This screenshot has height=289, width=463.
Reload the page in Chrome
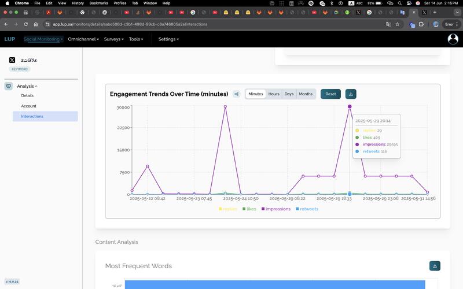click(x=26, y=24)
